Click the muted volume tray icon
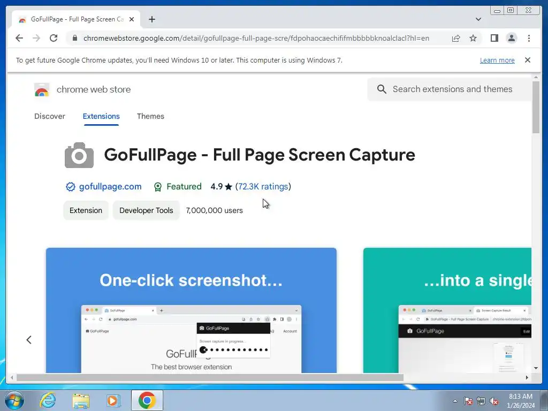This screenshot has width=548, height=411. (x=494, y=401)
